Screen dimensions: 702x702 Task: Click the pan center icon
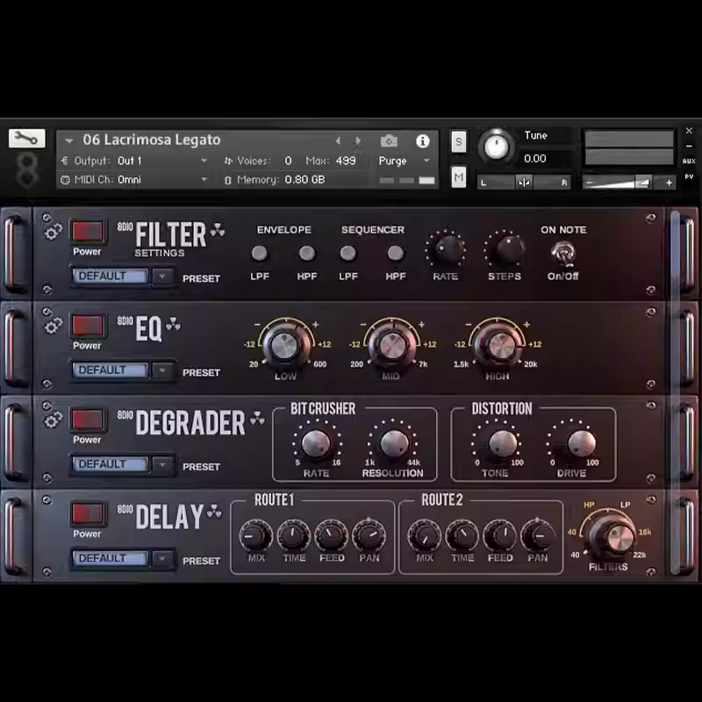click(523, 183)
